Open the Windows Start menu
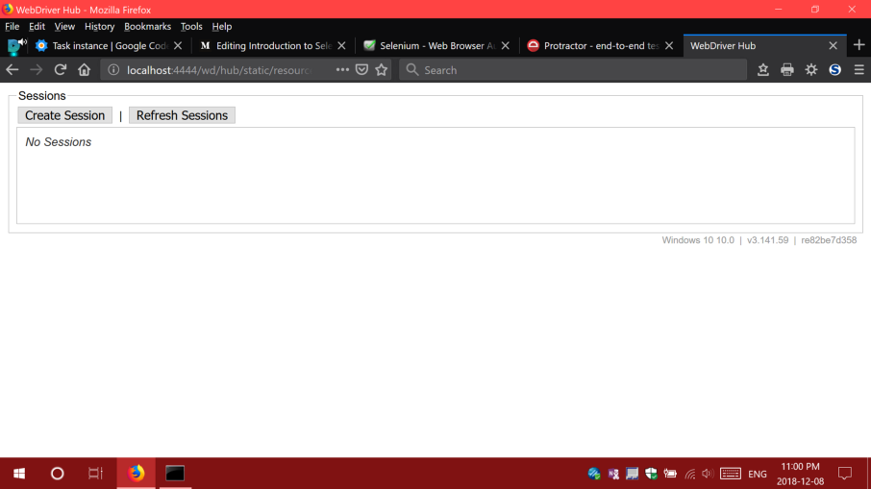 click(19, 474)
